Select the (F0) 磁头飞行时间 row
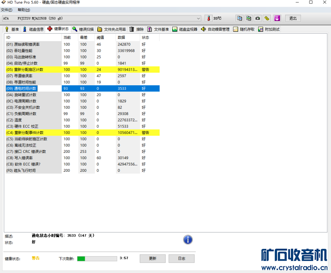 [x=83, y=171]
